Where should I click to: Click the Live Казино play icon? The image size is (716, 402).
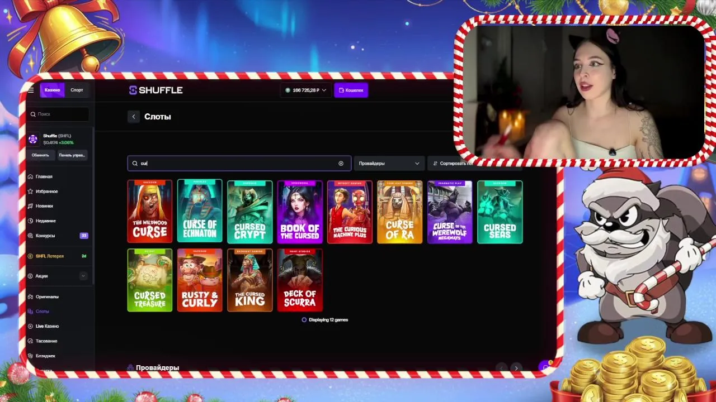click(x=30, y=326)
